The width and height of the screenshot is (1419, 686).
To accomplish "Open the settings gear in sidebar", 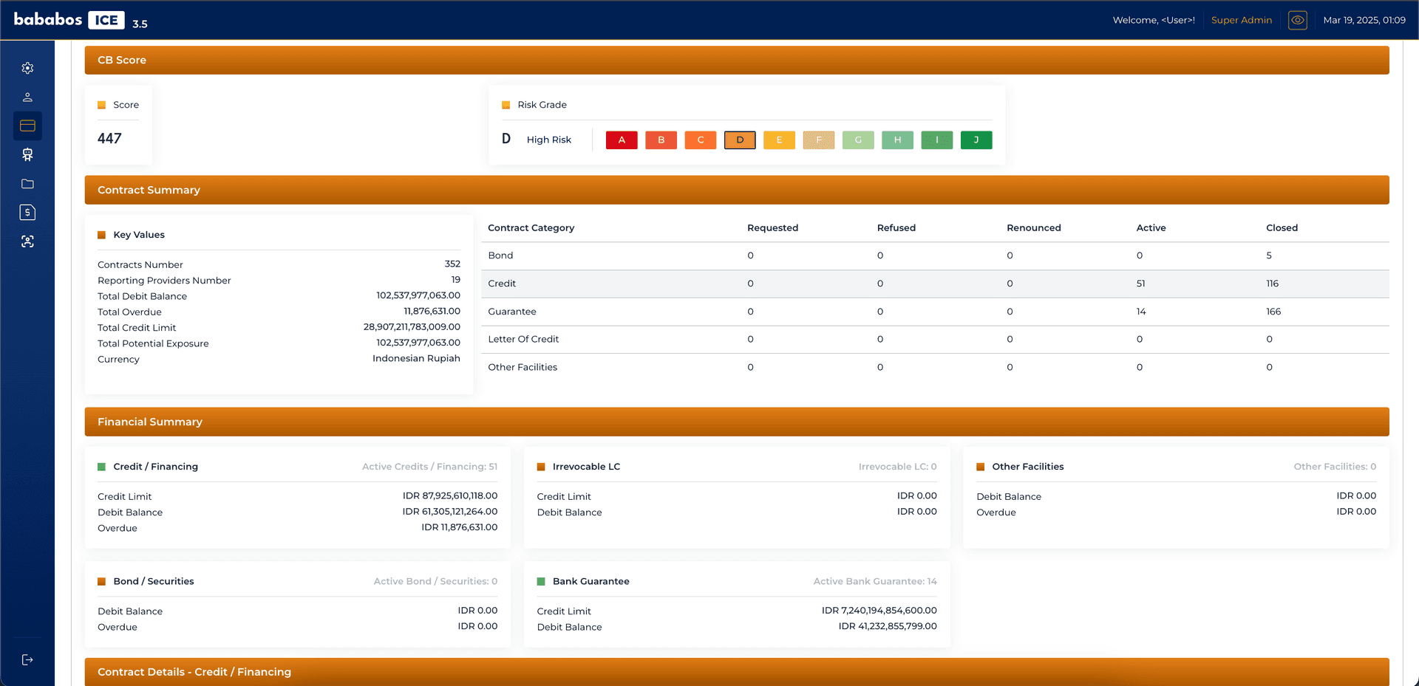I will pyautogui.click(x=27, y=68).
